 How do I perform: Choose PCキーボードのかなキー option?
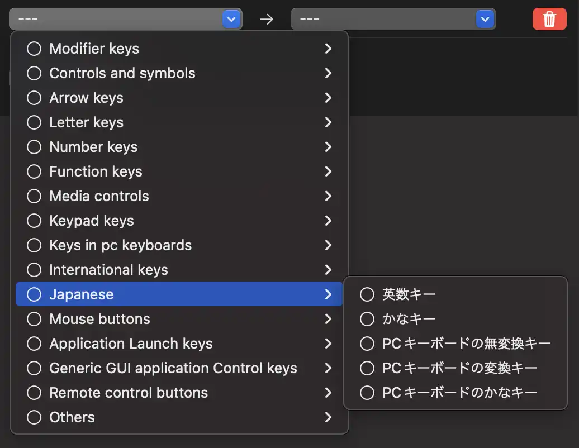(459, 393)
